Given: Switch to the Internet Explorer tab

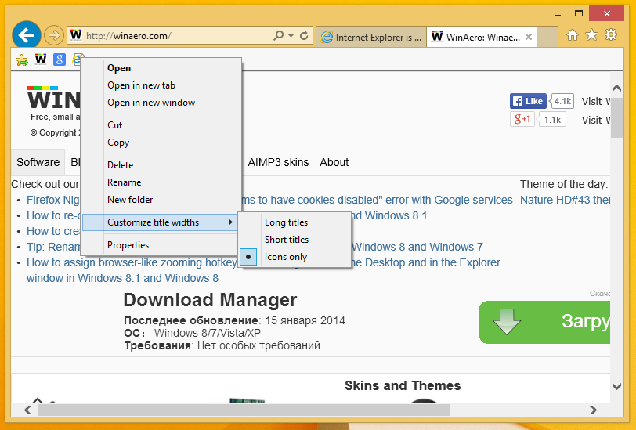Looking at the screenshot, I should tap(371, 37).
